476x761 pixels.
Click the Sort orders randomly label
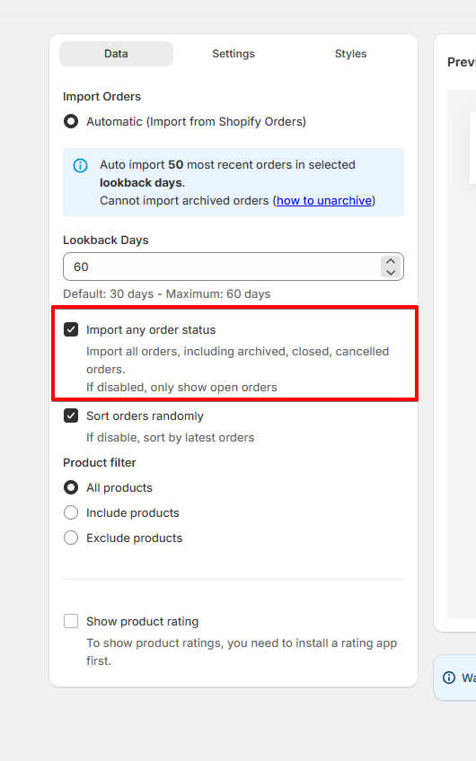(x=145, y=415)
